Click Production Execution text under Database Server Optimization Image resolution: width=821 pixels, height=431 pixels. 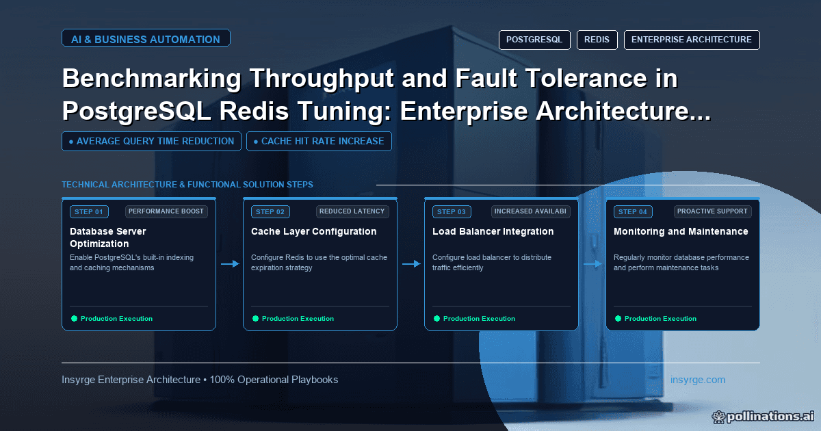pos(116,319)
